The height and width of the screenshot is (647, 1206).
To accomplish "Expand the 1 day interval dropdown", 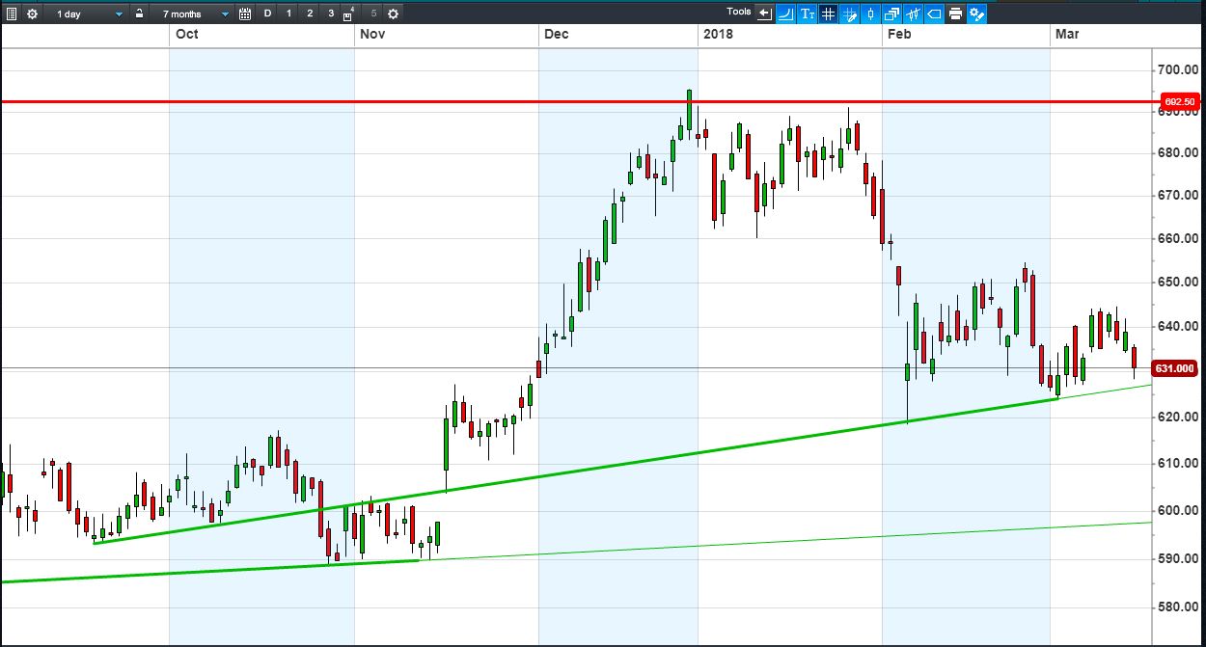I will [90, 13].
